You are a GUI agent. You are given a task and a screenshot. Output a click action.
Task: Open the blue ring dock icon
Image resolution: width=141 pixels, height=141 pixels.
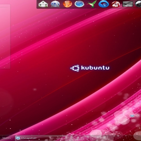[x=104, y=4]
